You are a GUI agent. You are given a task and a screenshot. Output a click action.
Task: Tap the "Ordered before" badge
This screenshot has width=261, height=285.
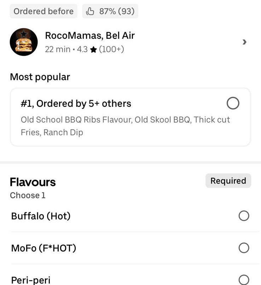coord(43,11)
